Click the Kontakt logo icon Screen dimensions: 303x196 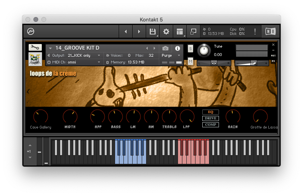pyautogui.click(x=31, y=31)
